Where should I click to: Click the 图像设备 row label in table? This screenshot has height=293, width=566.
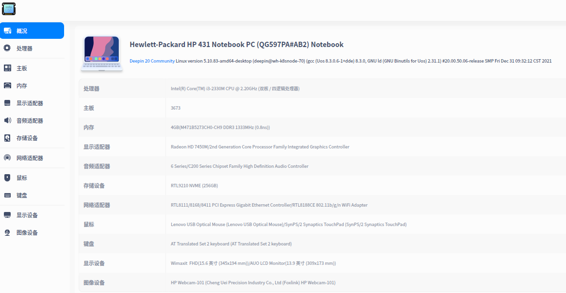point(94,283)
